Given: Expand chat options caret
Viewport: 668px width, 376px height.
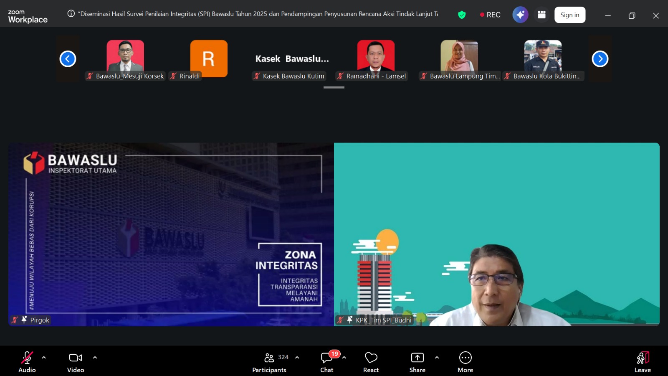Looking at the screenshot, I should (344, 358).
